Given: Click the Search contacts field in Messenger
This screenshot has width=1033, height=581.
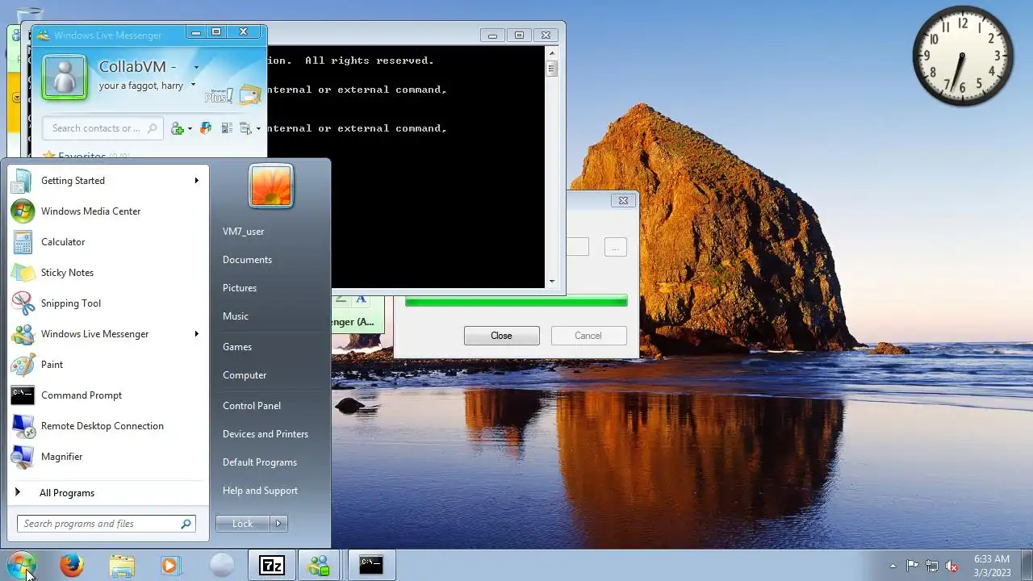Looking at the screenshot, I should click(102, 128).
